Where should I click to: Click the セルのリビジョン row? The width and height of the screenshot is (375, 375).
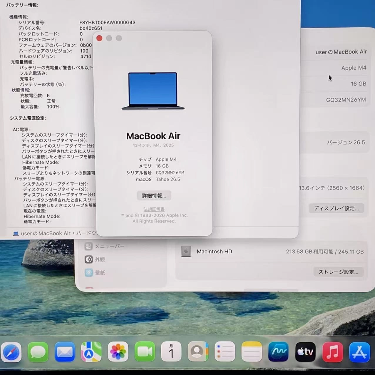coord(55,56)
